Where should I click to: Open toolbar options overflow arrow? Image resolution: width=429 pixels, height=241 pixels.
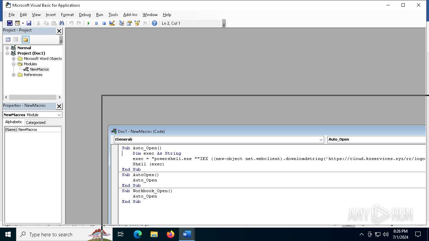click(224, 24)
